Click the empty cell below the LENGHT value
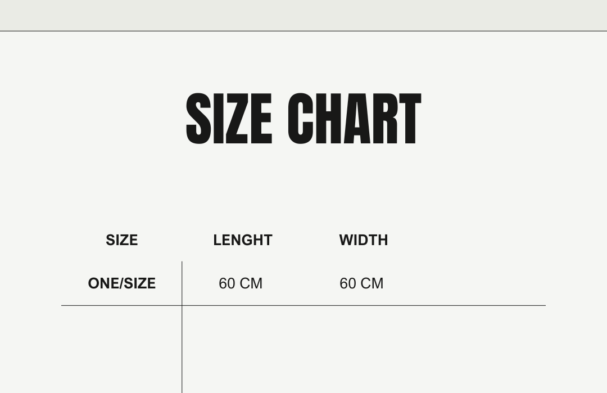Screen dimensions: 607x393 tap(243, 349)
